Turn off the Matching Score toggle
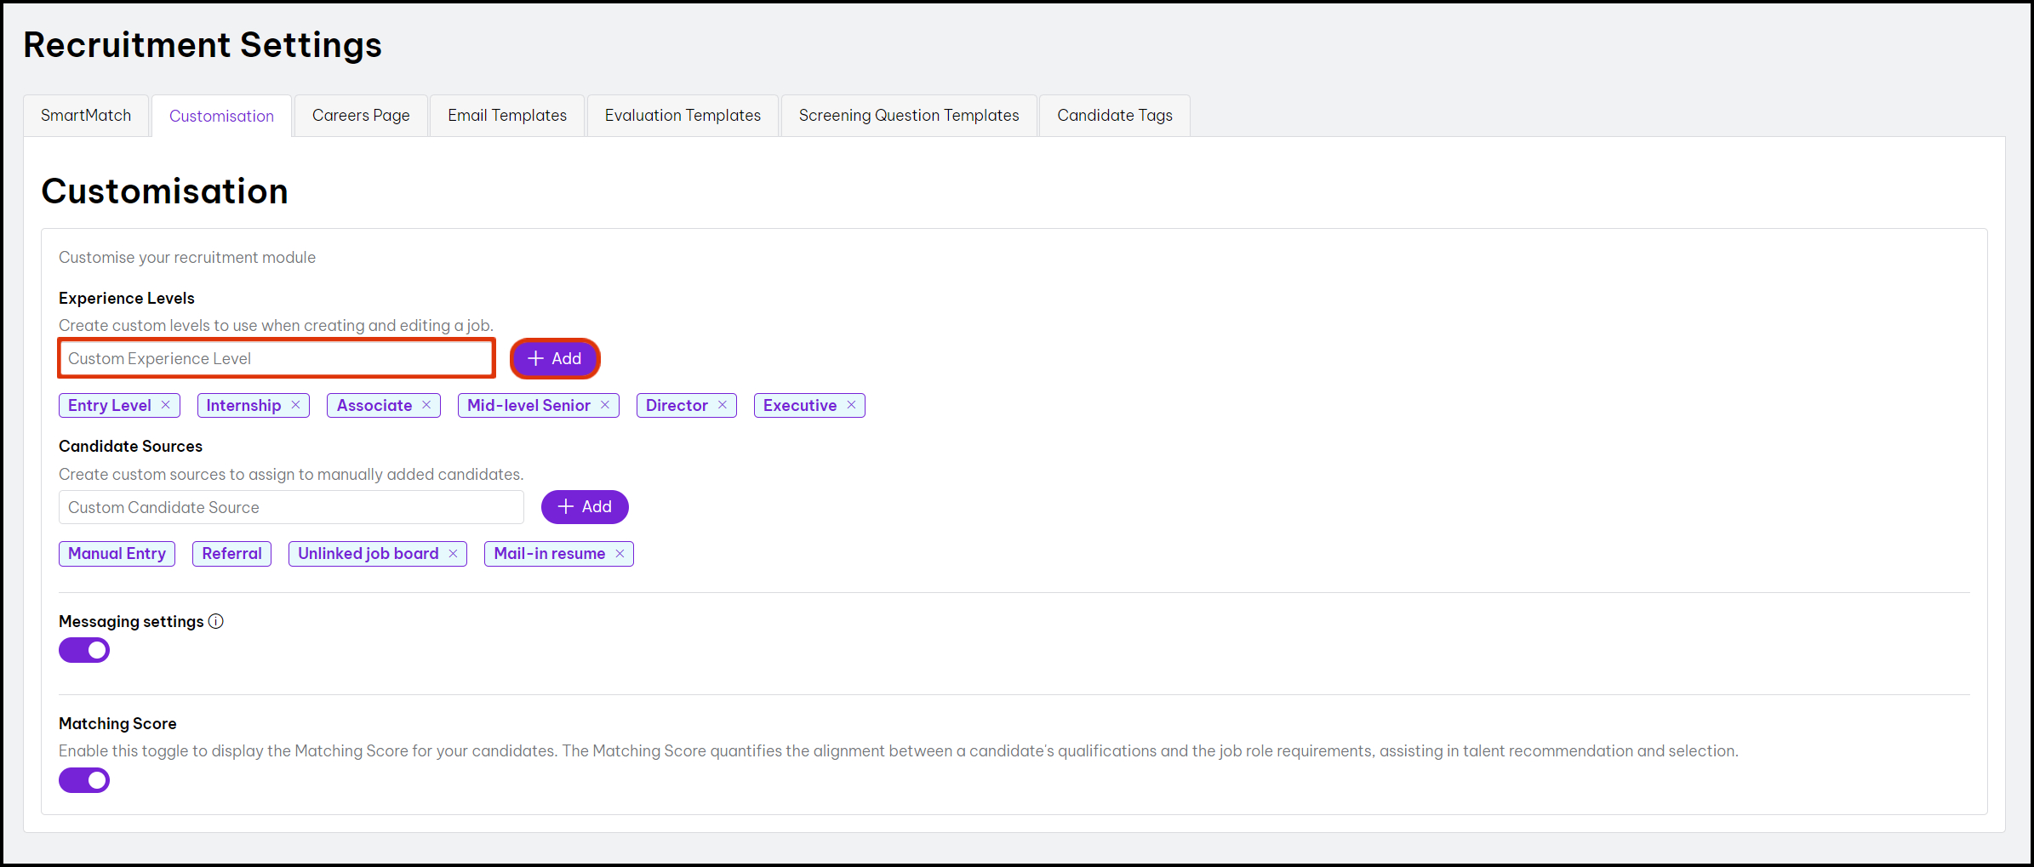2034x867 pixels. point(84,780)
